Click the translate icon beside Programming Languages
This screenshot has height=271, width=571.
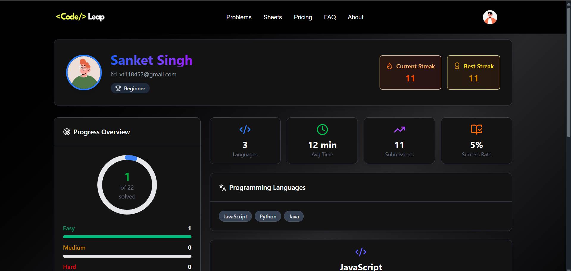[x=222, y=187]
